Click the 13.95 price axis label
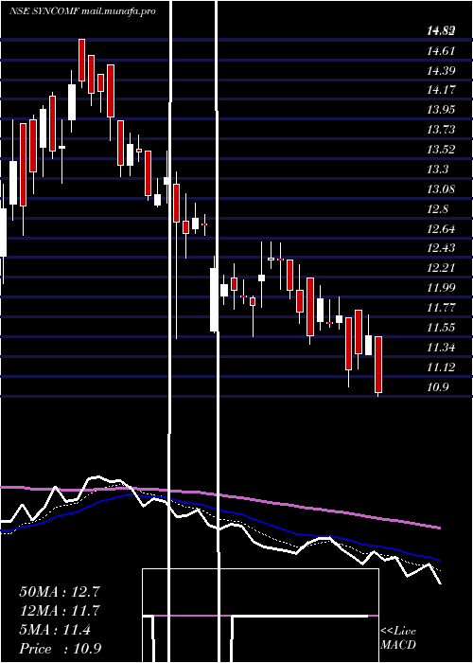 (x=441, y=110)
